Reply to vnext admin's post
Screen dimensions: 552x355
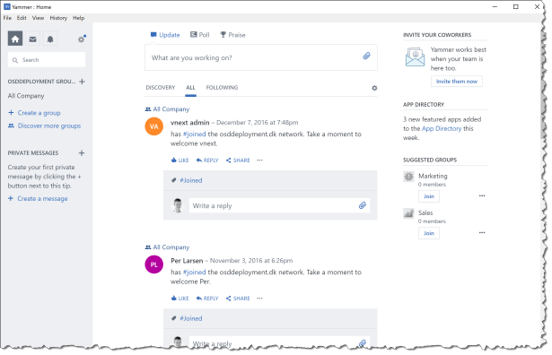click(x=207, y=160)
